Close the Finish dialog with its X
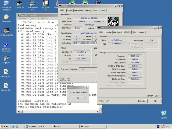Screen dimensions: 172x129 (87, 88)
